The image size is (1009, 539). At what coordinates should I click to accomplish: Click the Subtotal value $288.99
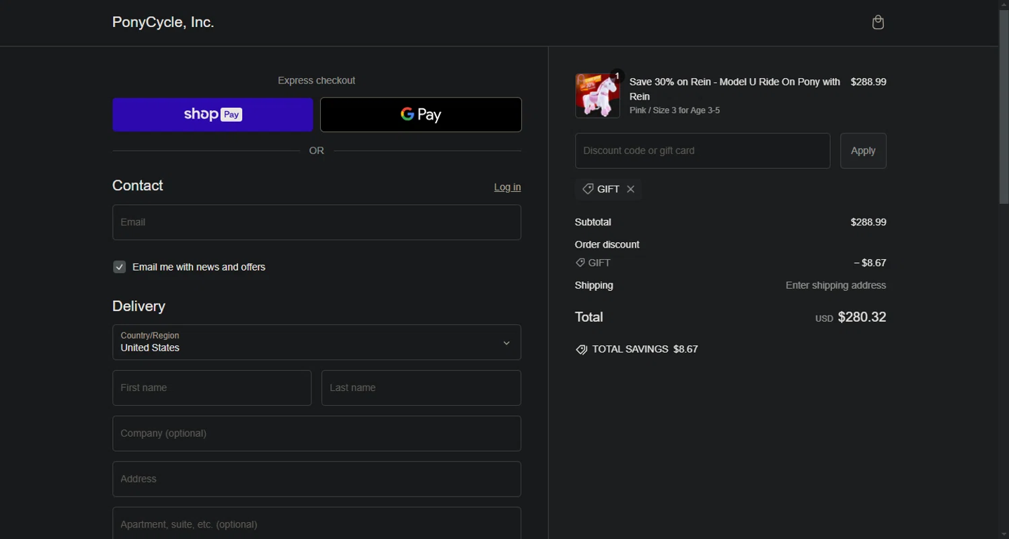pyautogui.click(x=868, y=222)
